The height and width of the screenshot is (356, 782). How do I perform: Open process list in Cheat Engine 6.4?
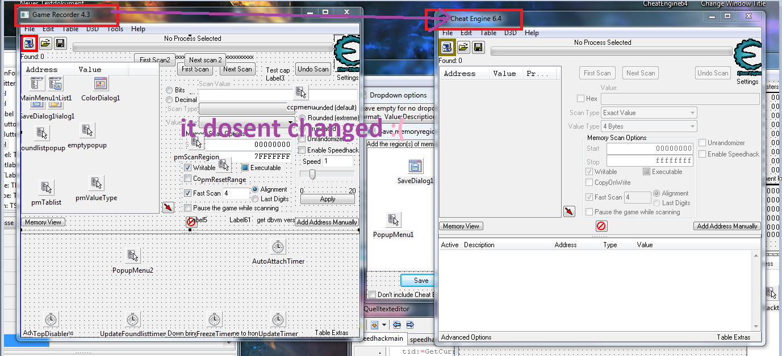pos(448,47)
